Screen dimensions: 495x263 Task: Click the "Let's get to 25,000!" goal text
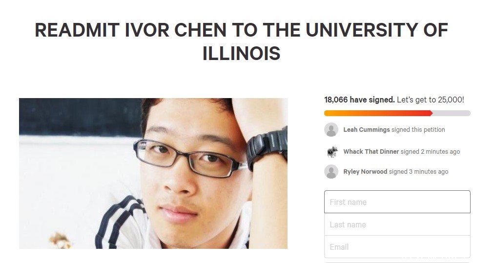430,100
